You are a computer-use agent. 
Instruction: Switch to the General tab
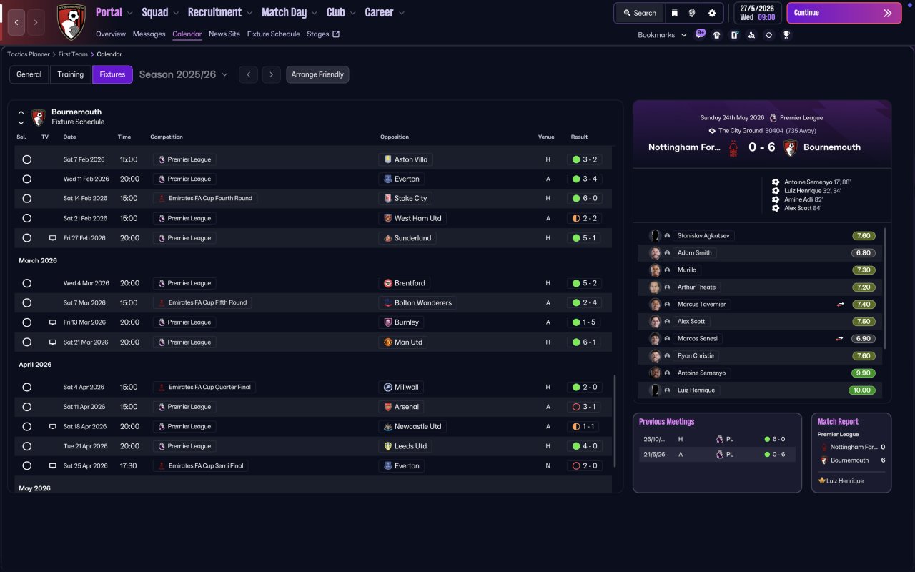(29, 74)
